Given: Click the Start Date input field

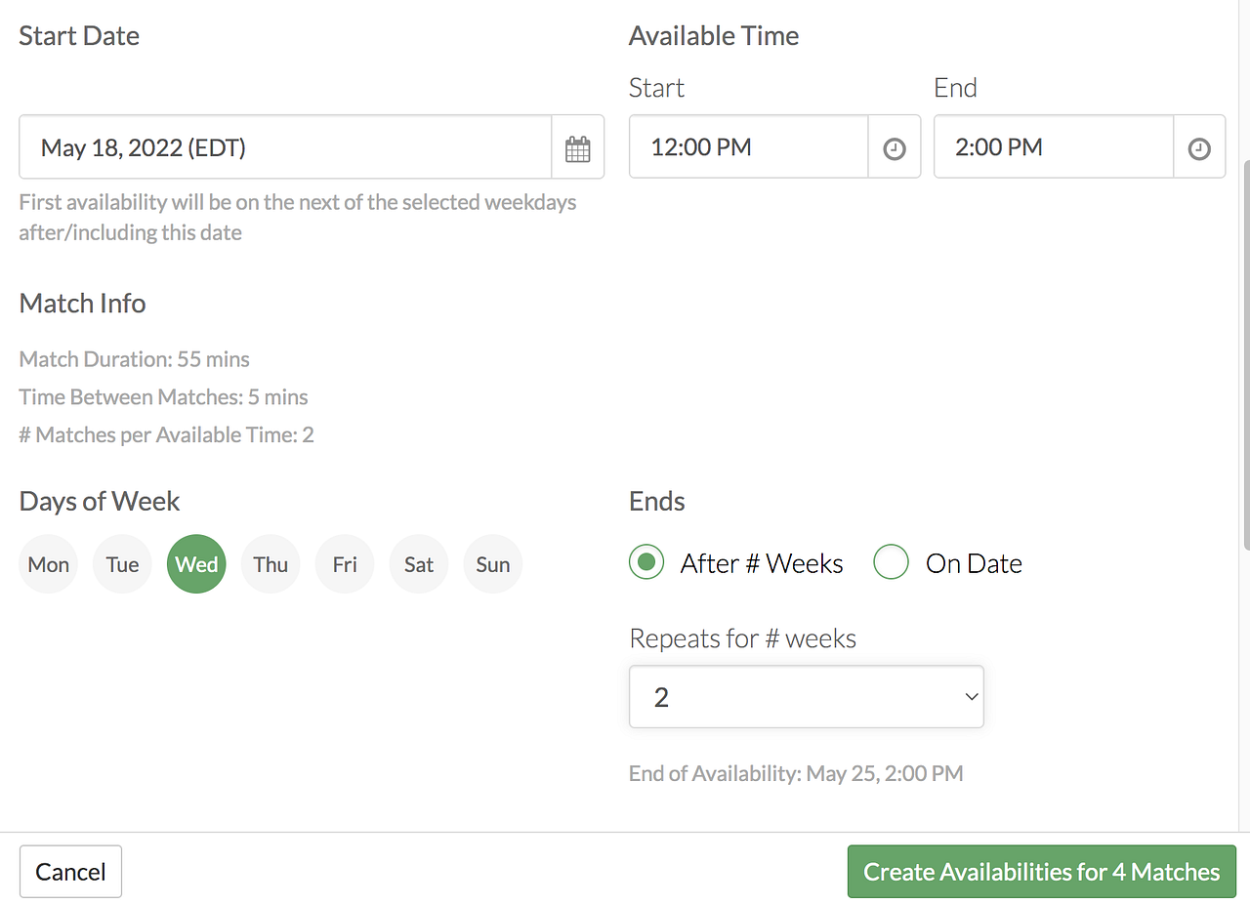Looking at the screenshot, I should coord(285,148).
